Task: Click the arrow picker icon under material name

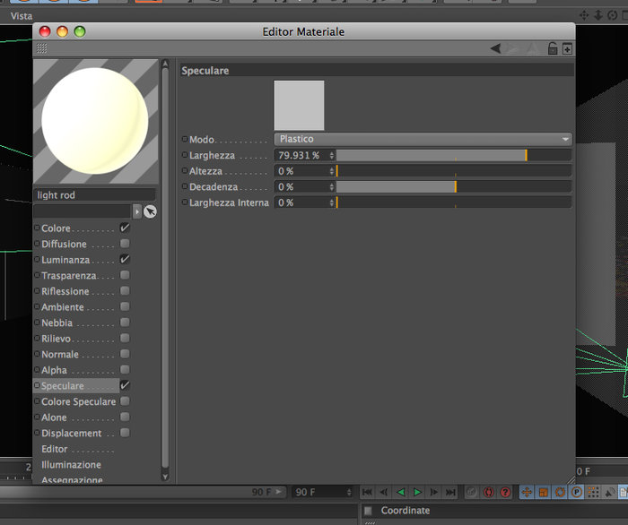Action: pos(150,211)
